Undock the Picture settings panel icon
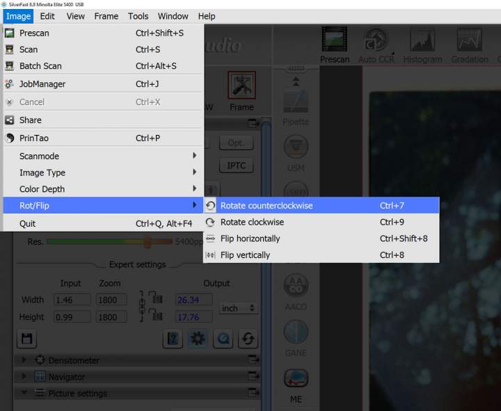Screen dimensions: 501x411 pyautogui.click(x=253, y=392)
